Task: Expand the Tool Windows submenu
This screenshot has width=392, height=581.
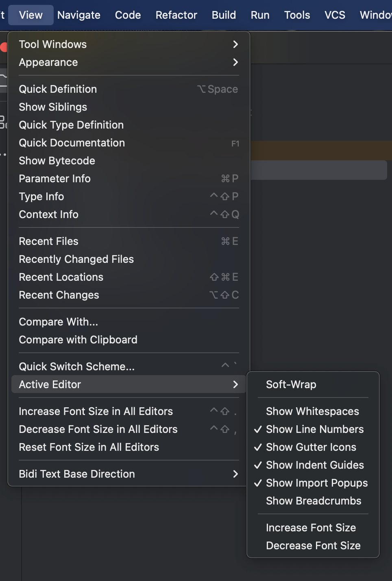Action: [128, 44]
